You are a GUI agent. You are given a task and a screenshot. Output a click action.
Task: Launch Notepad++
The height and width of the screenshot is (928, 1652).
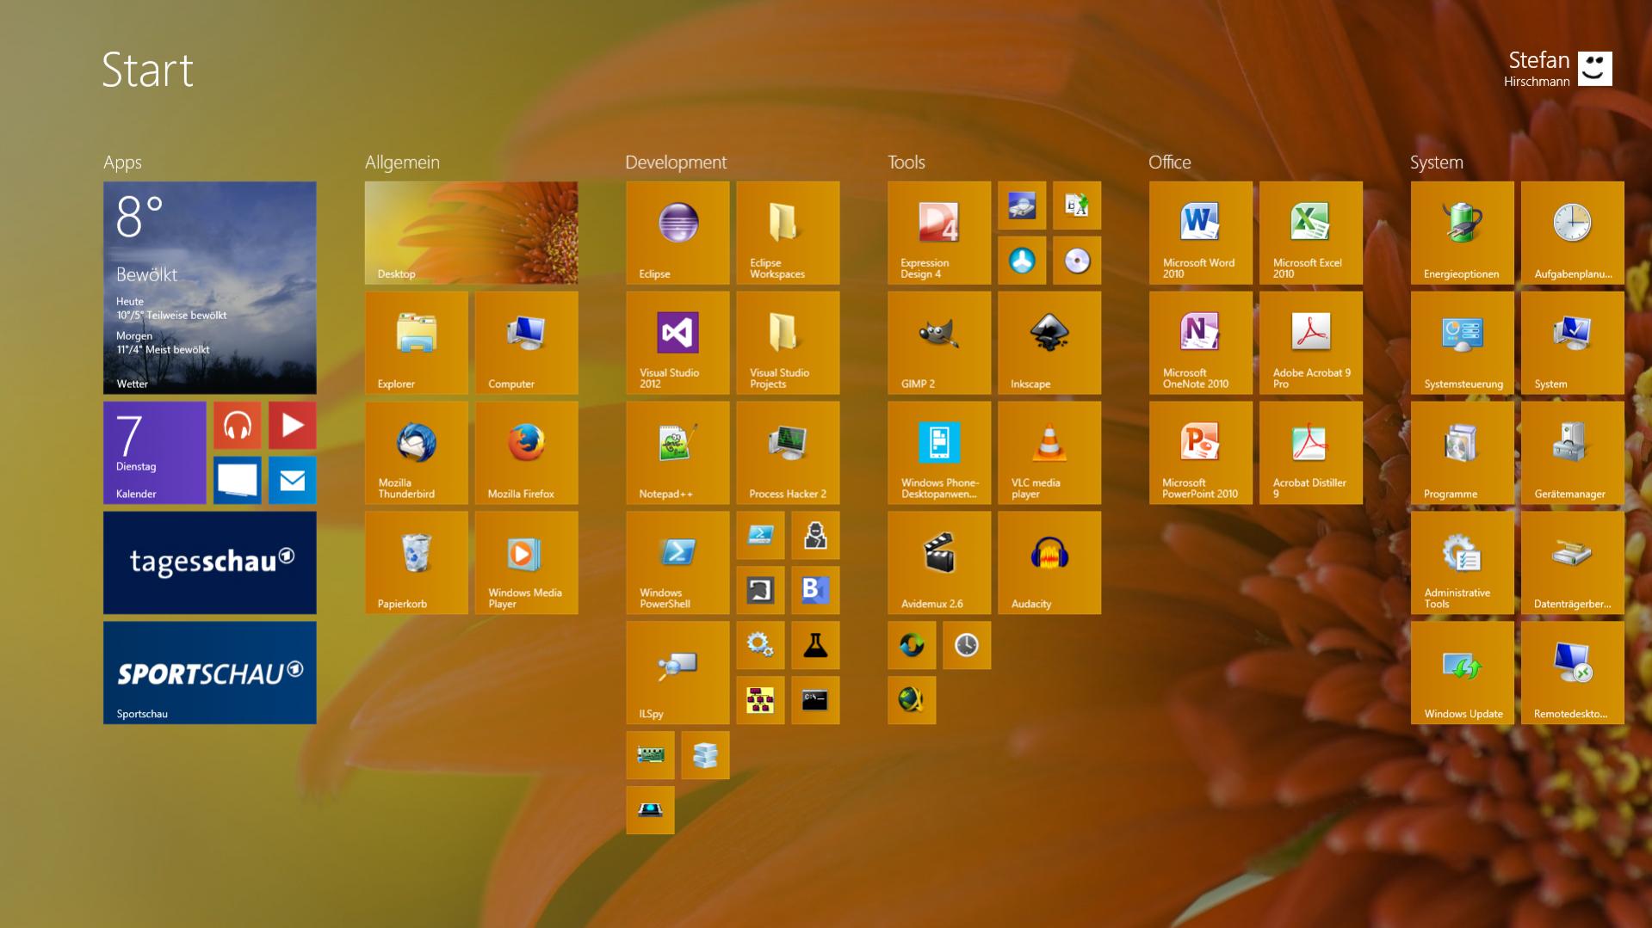pos(678,452)
